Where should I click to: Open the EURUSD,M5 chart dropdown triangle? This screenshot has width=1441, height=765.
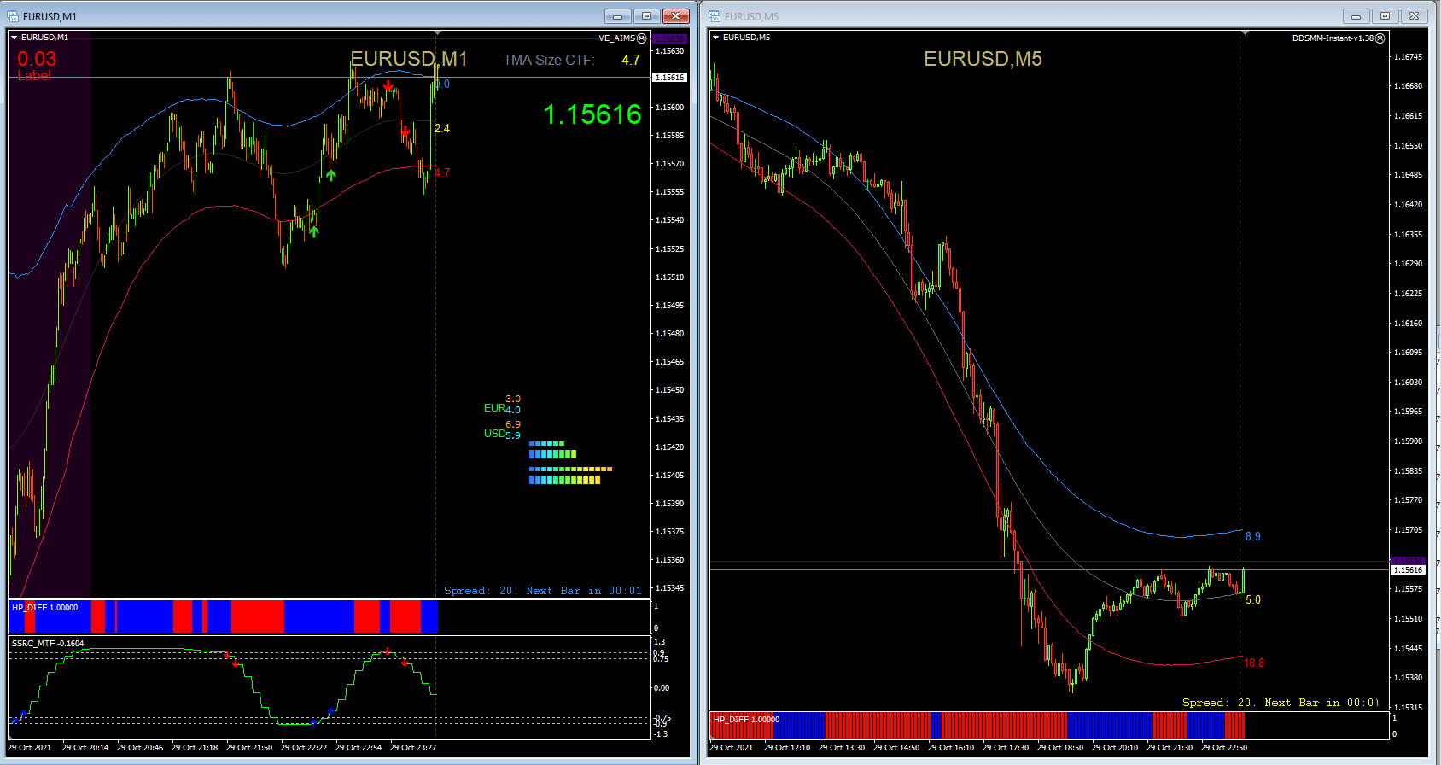tap(715, 38)
